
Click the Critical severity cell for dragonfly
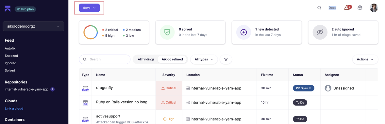pyautogui.click(x=169, y=88)
